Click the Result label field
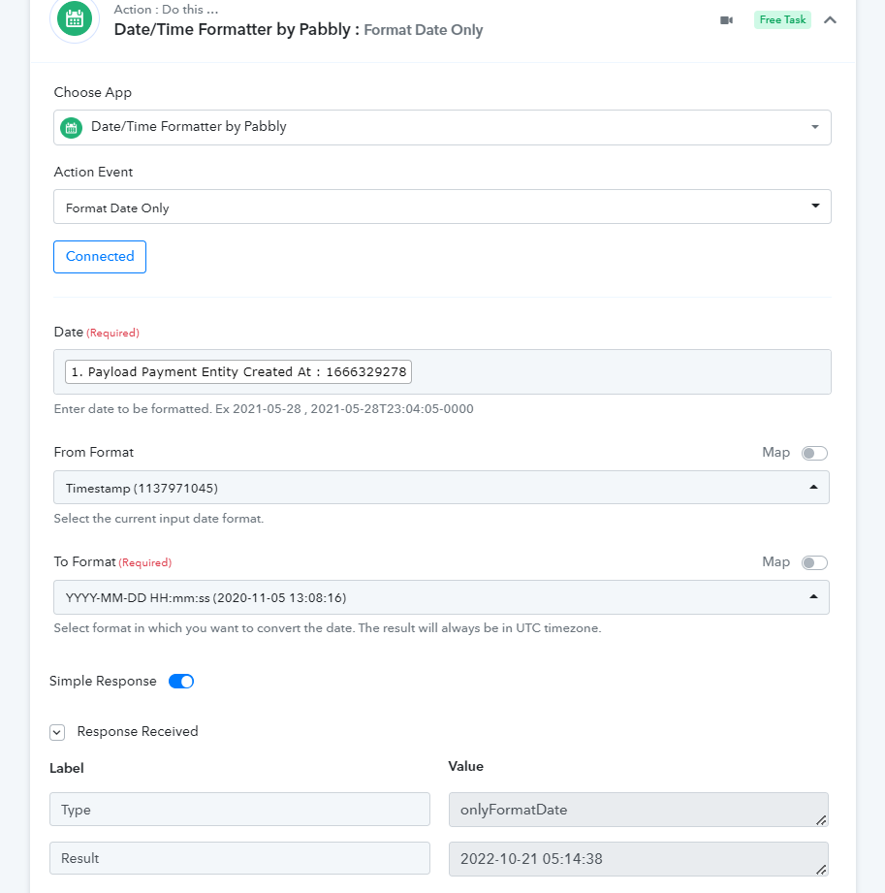This screenshot has width=885, height=893. coord(239,858)
